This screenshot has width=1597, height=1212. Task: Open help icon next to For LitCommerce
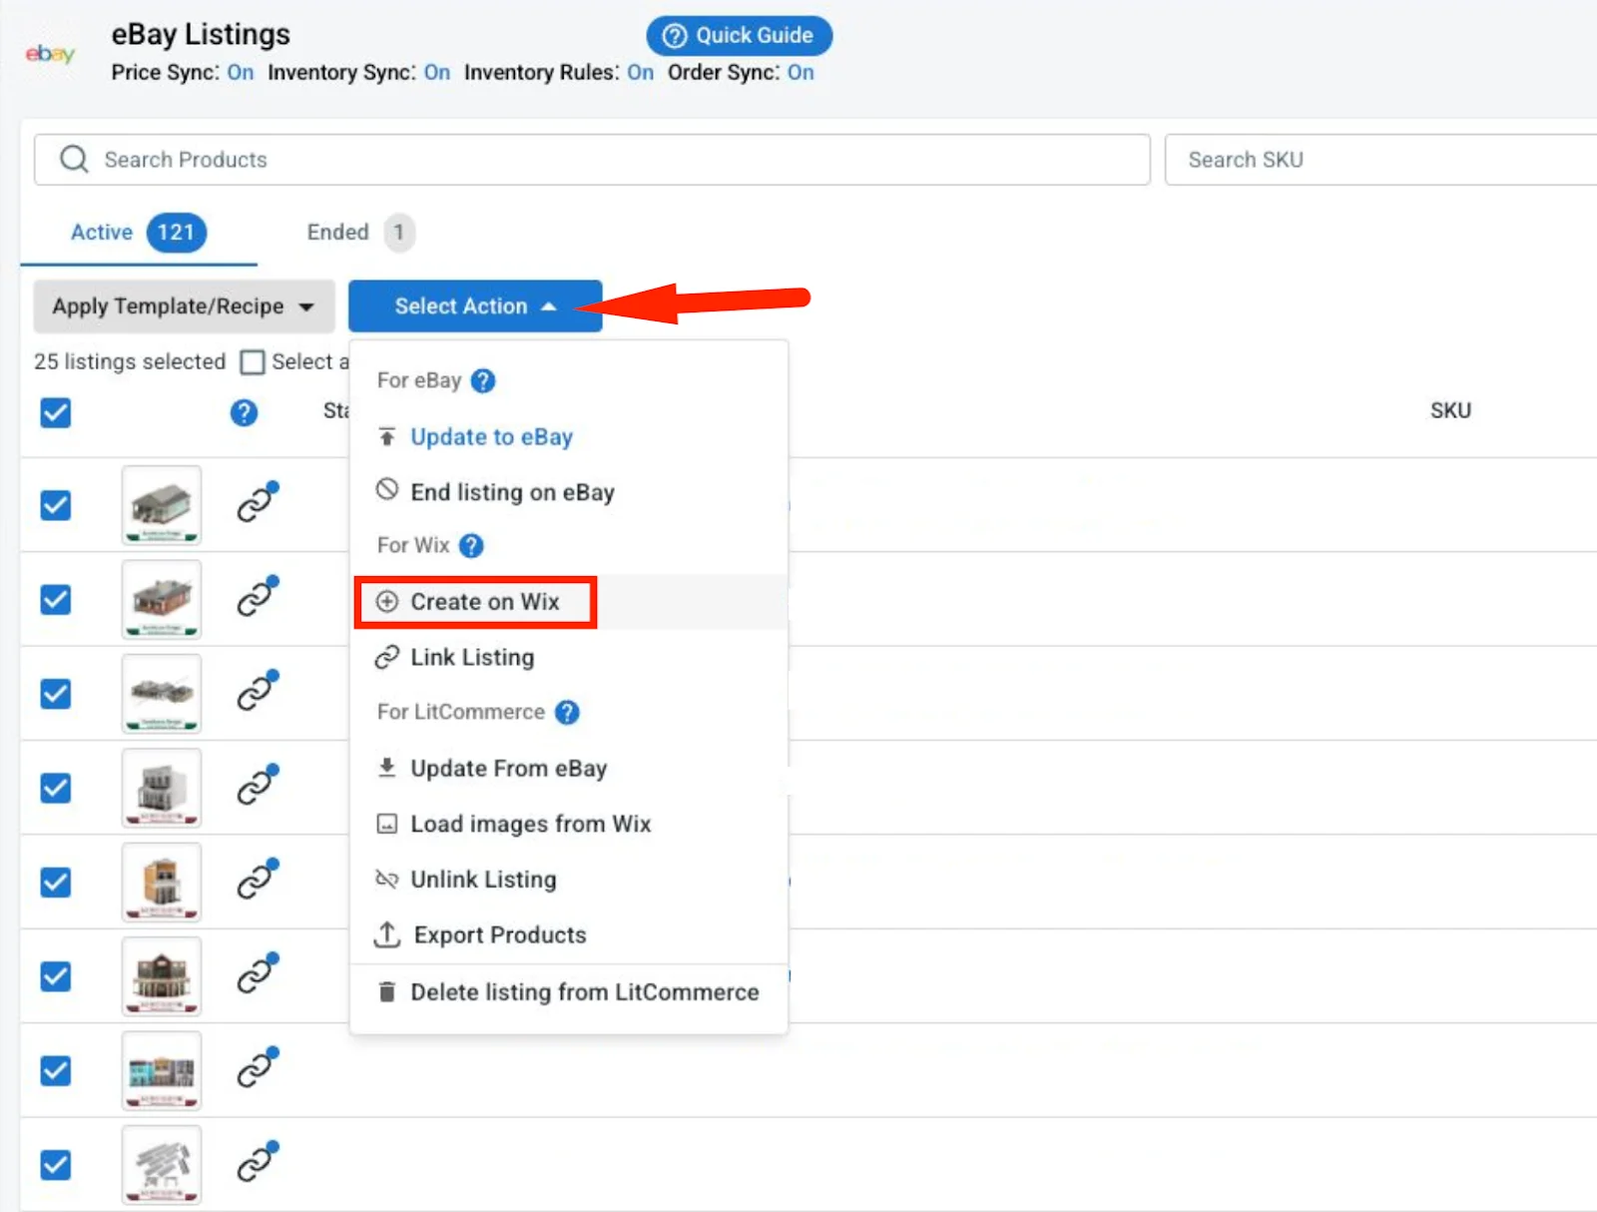[566, 713]
